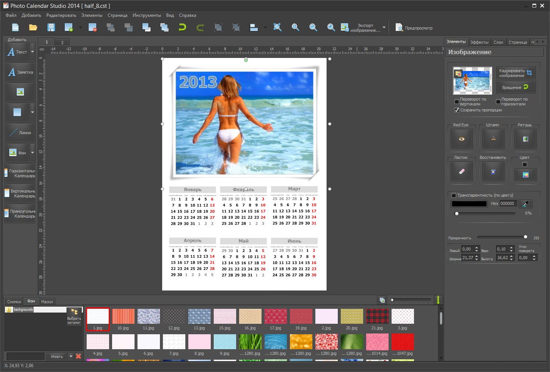Viewport: 550px width, 372px height.
Task: Open the Фон button dropdown arrow
Action: (x=33, y=153)
